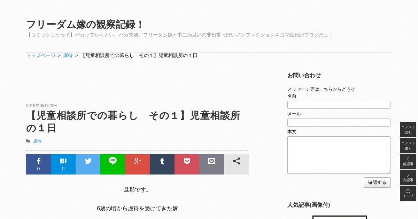Click the category folder icon under the title
Image resolution: width=418 pixels, height=219 pixels.
[28, 141]
